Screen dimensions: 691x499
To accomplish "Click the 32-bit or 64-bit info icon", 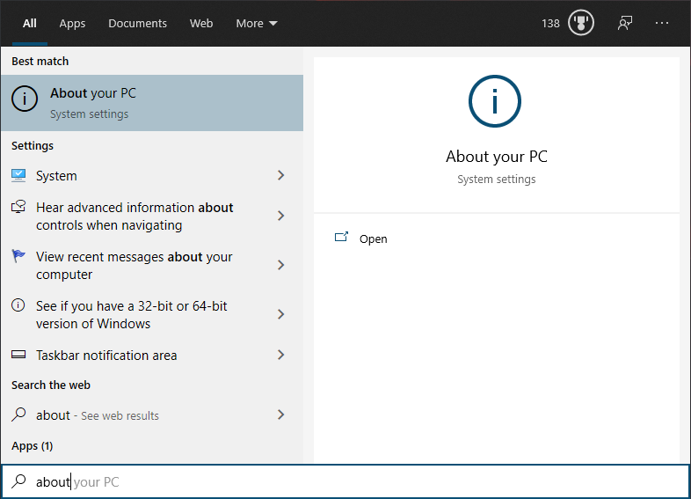I will click(18, 306).
